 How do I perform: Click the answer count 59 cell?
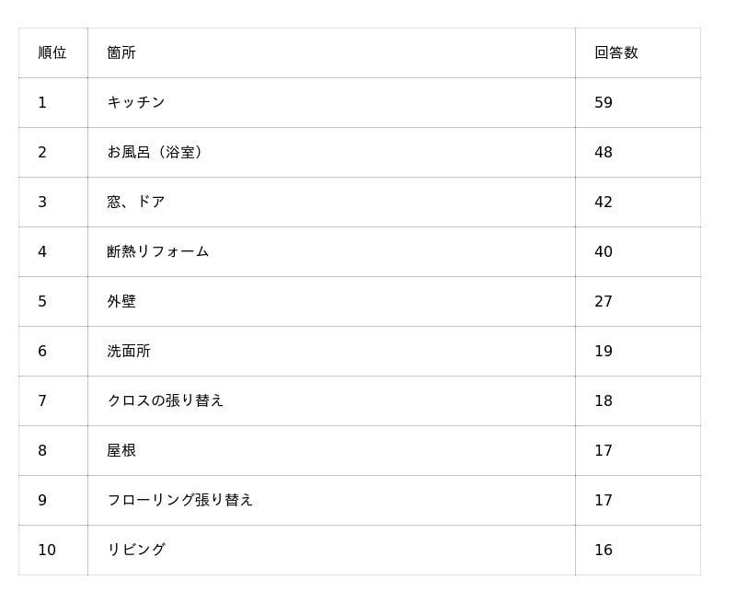pyautogui.click(x=604, y=102)
